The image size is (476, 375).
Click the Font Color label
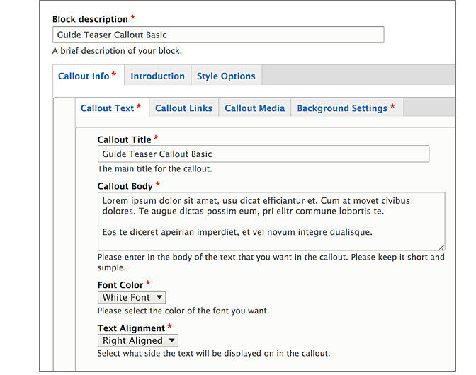coord(120,285)
